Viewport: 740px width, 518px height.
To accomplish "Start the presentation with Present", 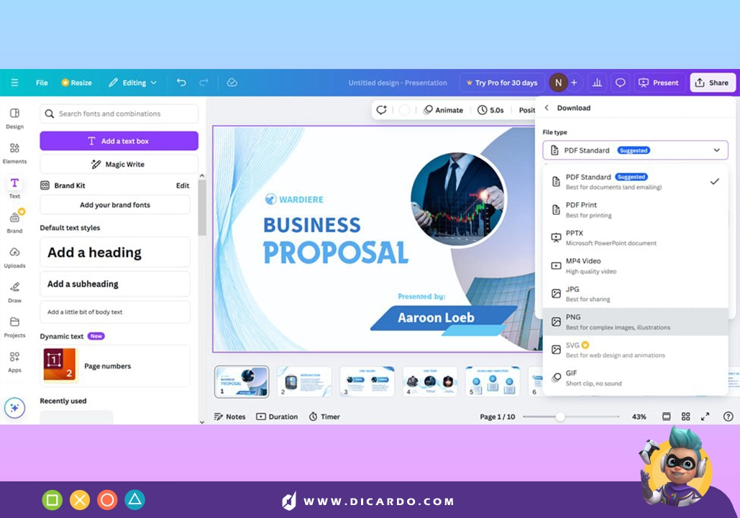I will [658, 83].
